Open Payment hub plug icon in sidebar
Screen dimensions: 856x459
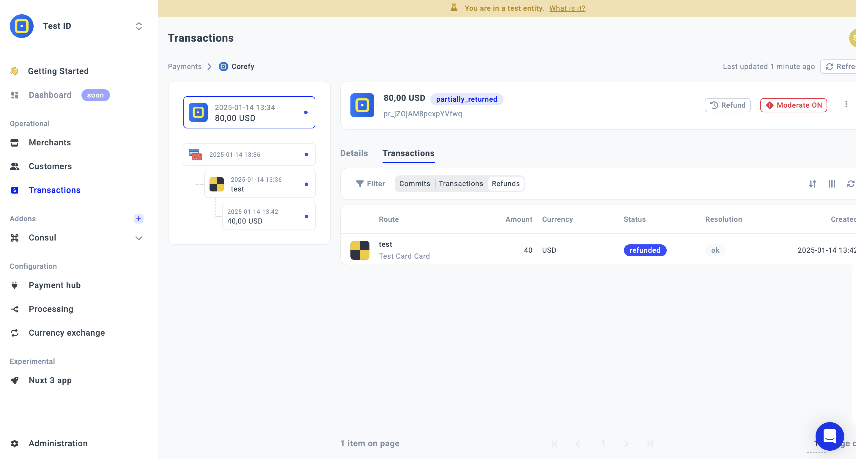pyautogui.click(x=15, y=285)
